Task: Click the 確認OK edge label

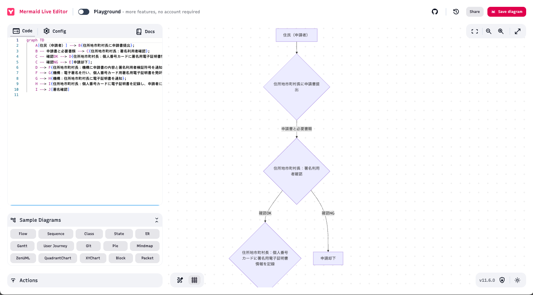Action: (x=265, y=213)
